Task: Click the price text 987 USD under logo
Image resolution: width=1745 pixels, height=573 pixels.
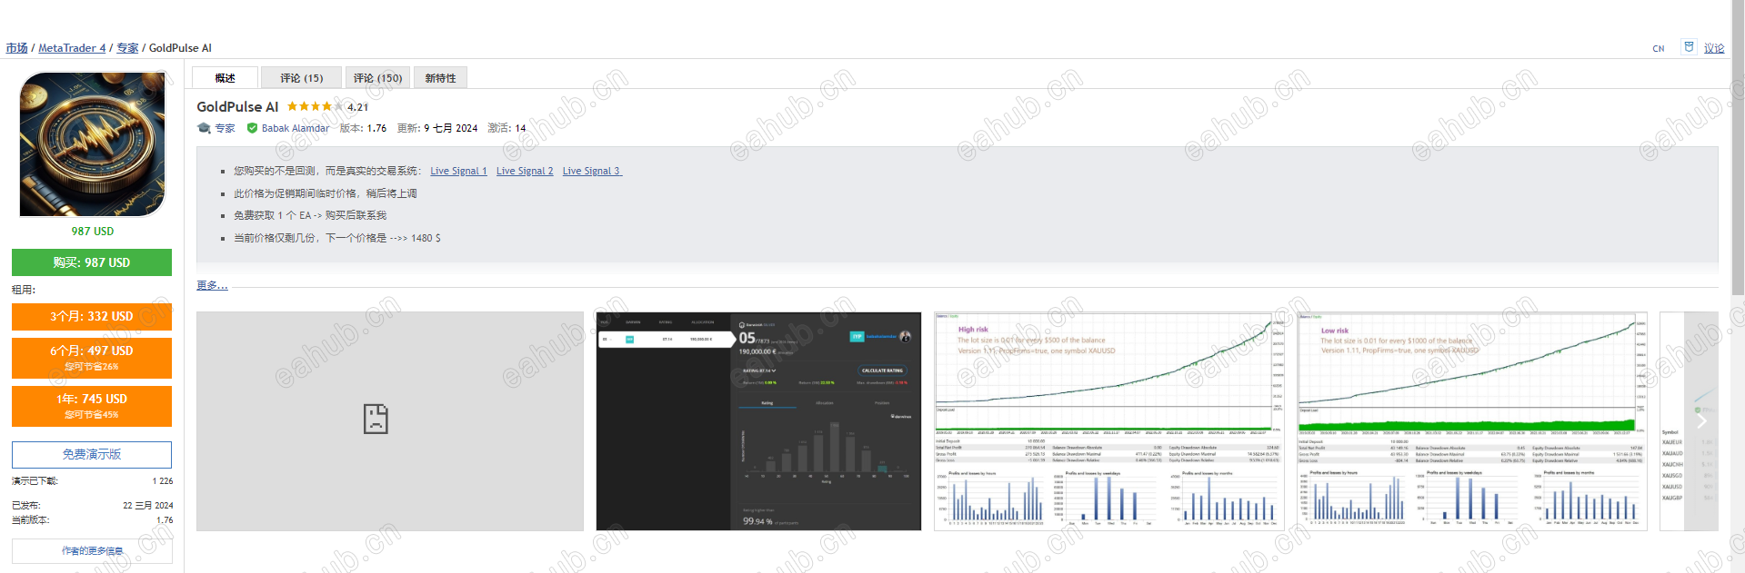Action: (x=93, y=232)
